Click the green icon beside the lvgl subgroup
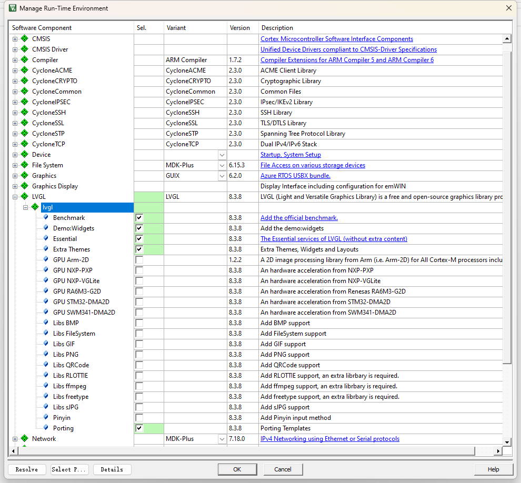The height and width of the screenshot is (483, 521). (x=35, y=207)
